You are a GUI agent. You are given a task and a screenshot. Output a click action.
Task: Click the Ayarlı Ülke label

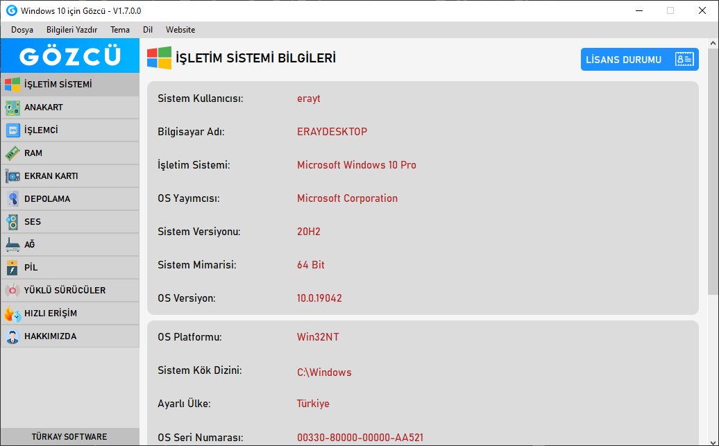184,404
